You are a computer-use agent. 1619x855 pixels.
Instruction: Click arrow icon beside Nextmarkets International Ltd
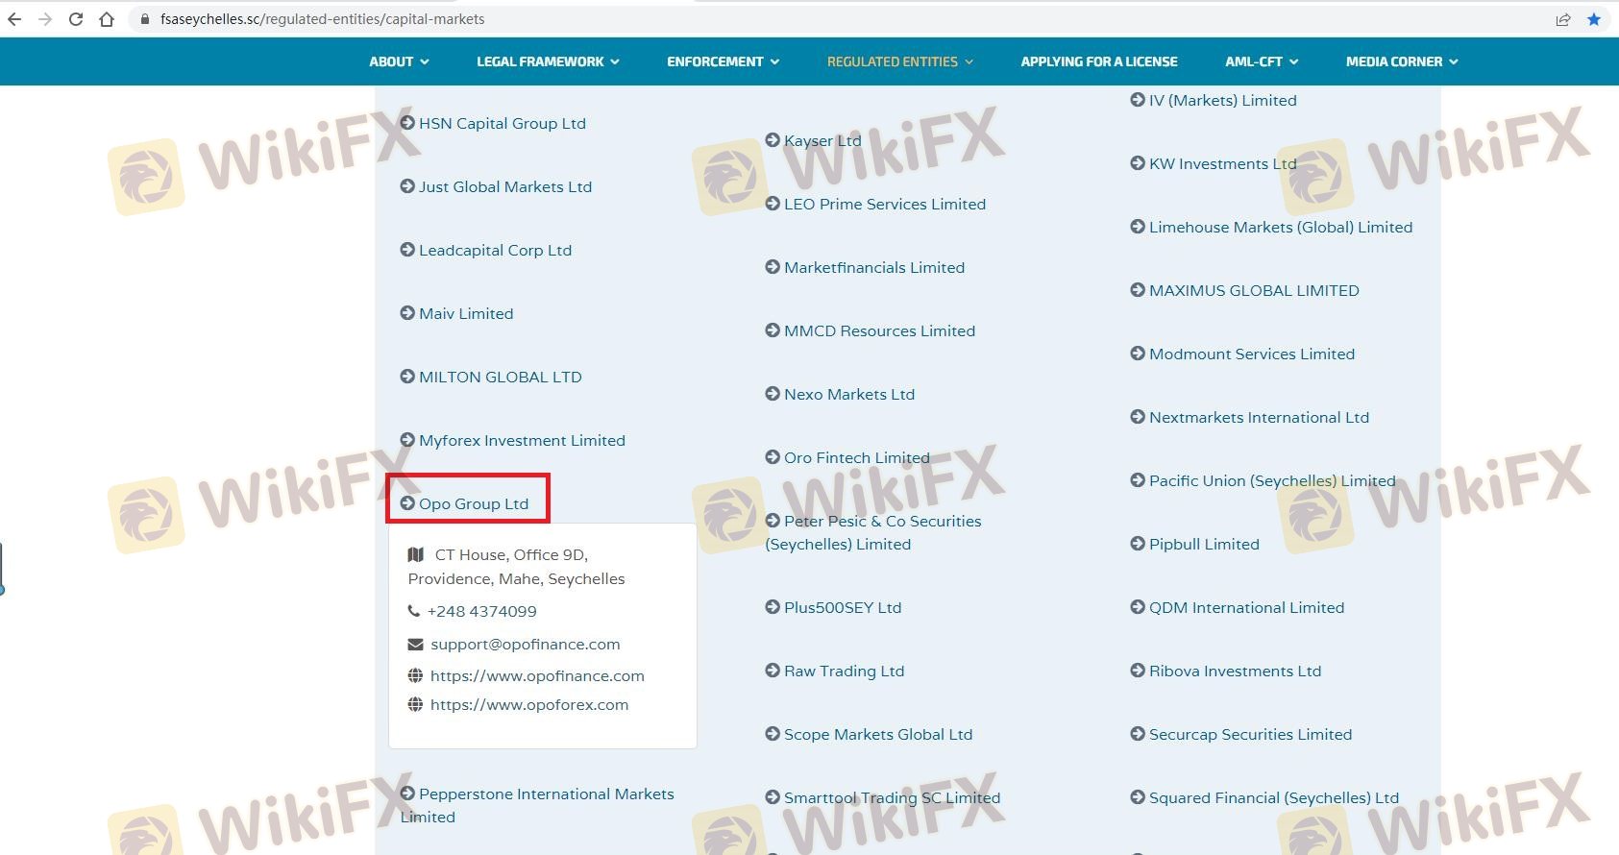(1138, 417)
